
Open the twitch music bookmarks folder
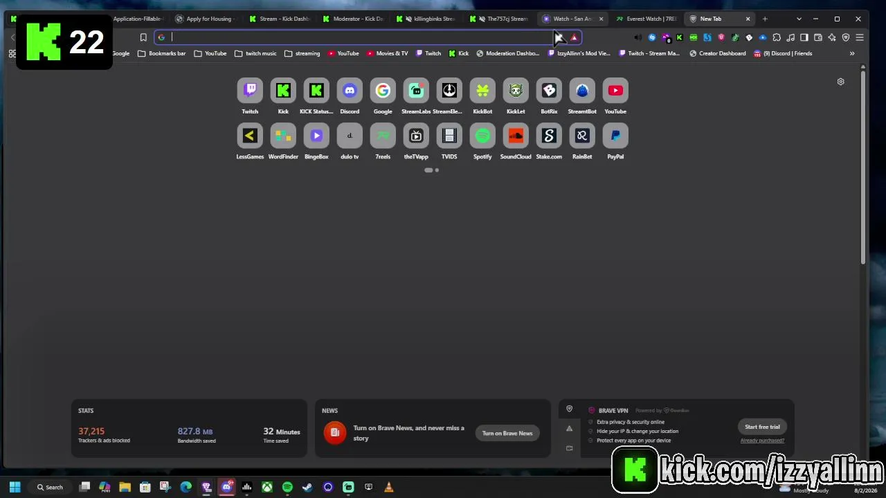255,53
